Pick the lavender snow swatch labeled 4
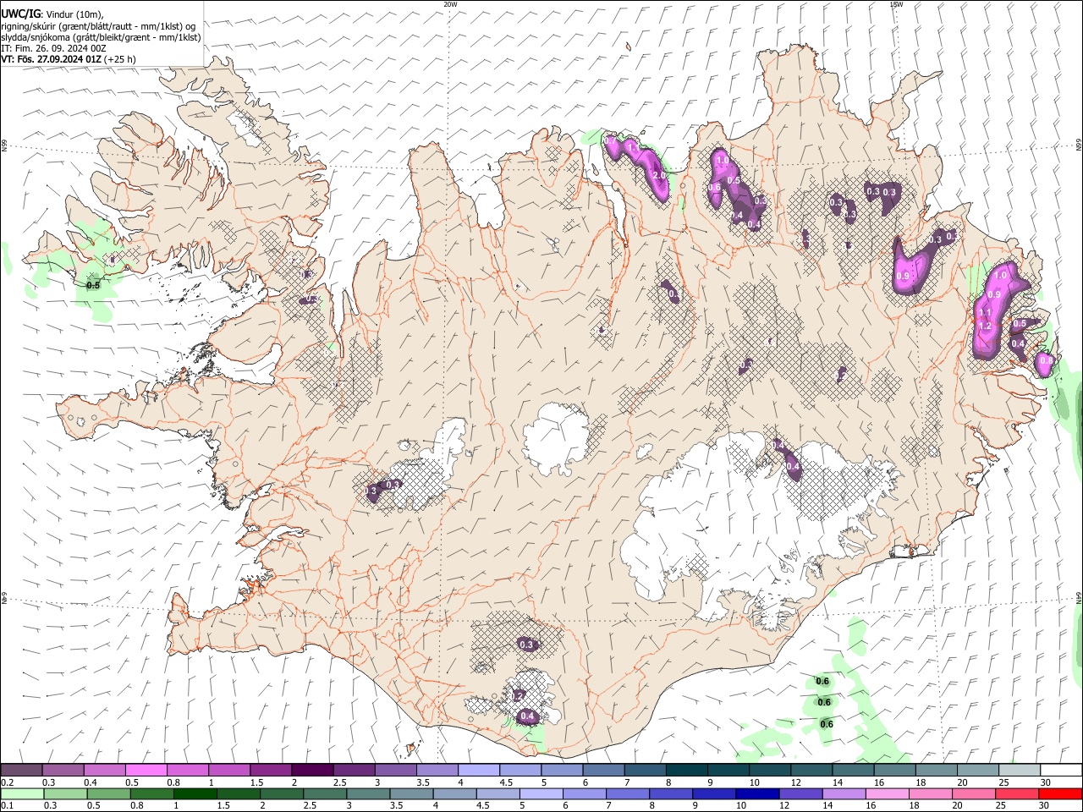 [x=478, y=770]
